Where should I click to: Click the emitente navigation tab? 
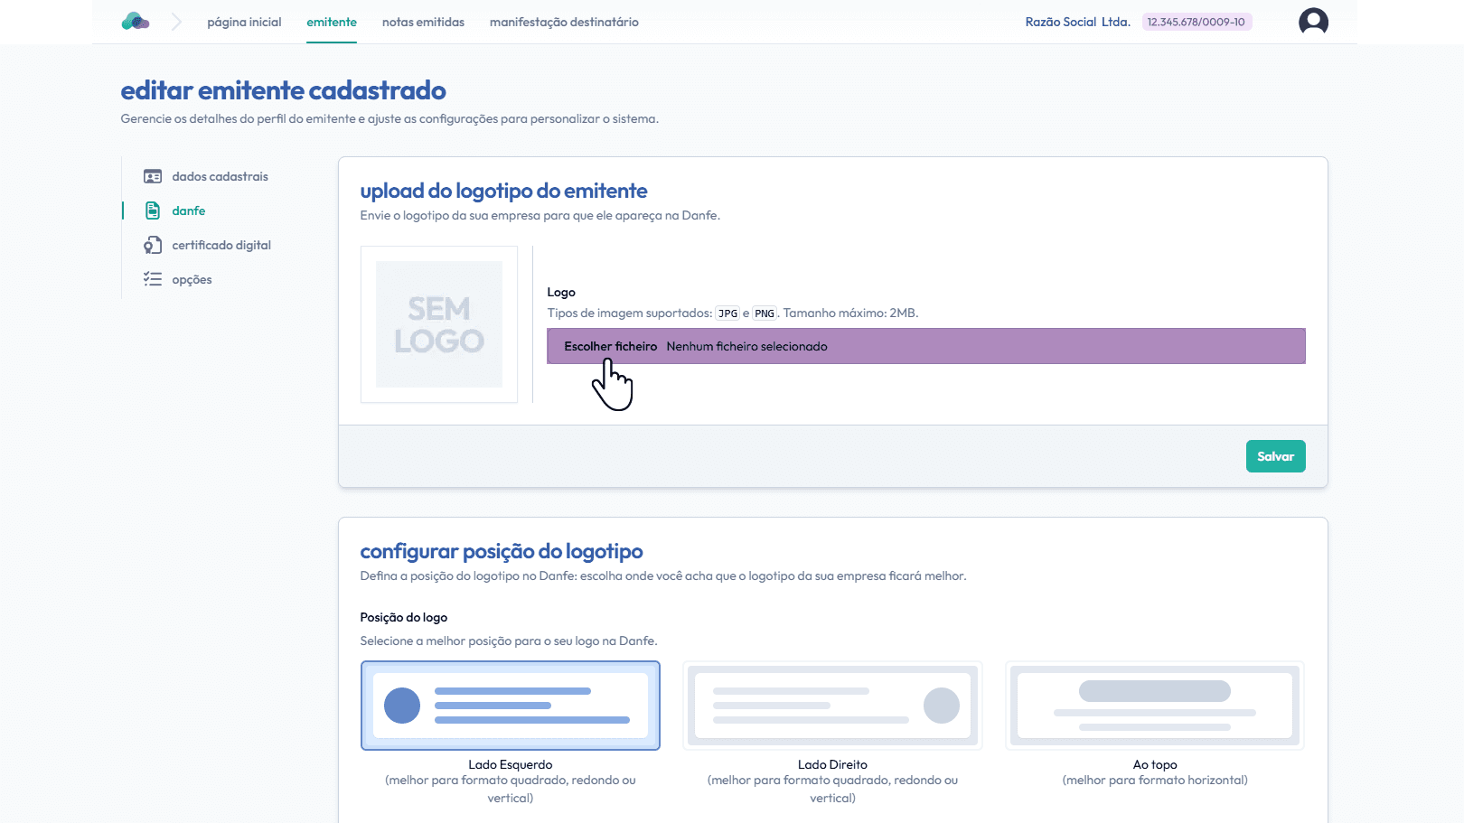(332, 23)
